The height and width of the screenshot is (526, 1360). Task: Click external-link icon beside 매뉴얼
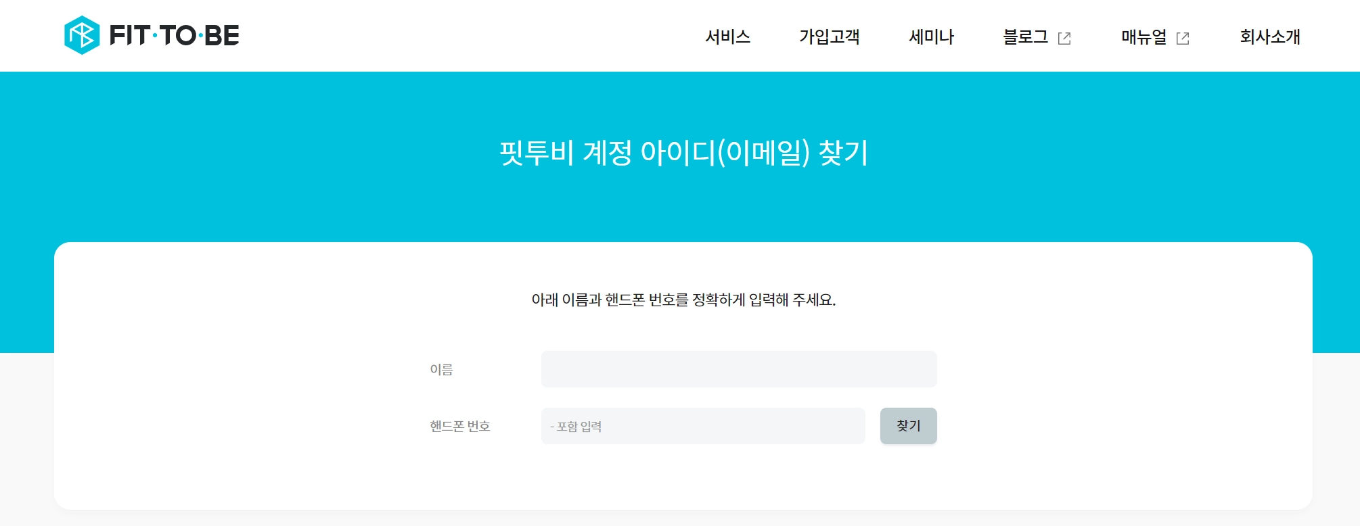pos(1183,39)
